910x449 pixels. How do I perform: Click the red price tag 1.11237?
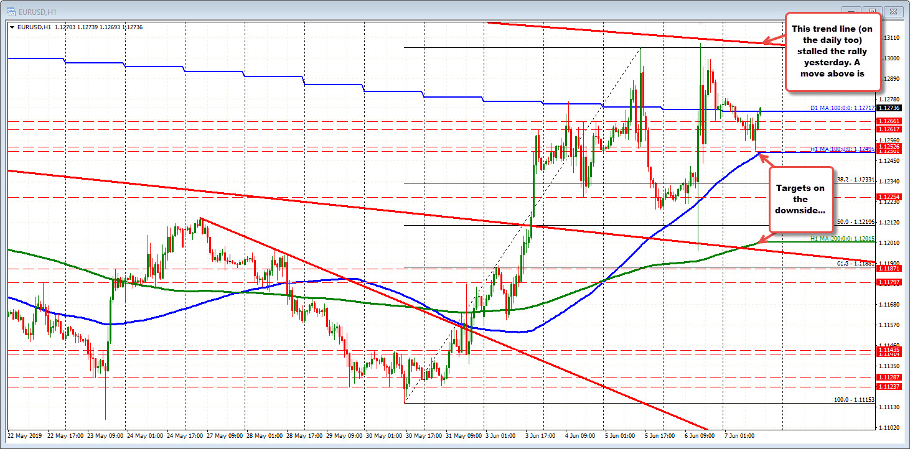coord(889,387)
